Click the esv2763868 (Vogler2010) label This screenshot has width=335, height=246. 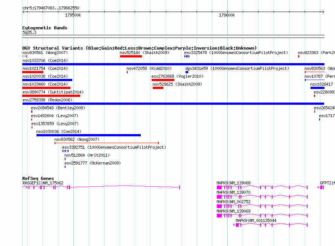tap(177, 76)
